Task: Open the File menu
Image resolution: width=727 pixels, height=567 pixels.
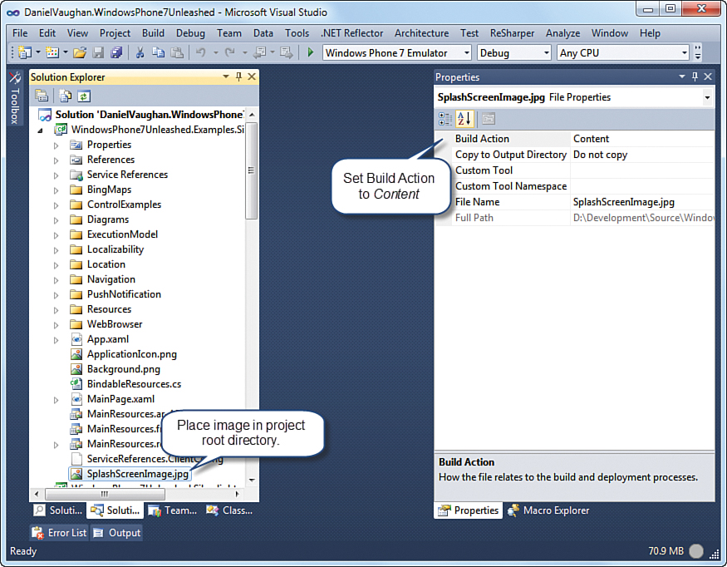Action: (20, 33)
